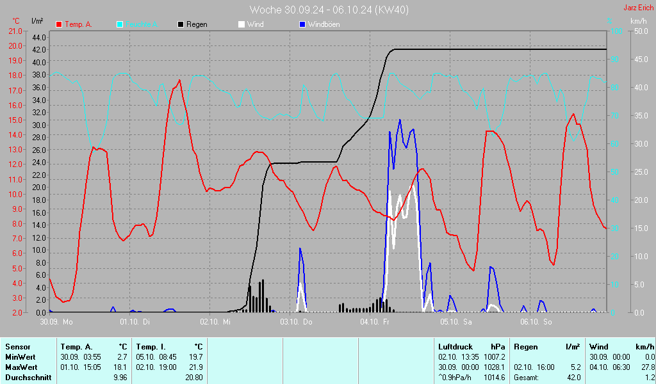656x384 pixels.
Task: Click the average pressure value '1014.6'
Action: tap(495, 378)
